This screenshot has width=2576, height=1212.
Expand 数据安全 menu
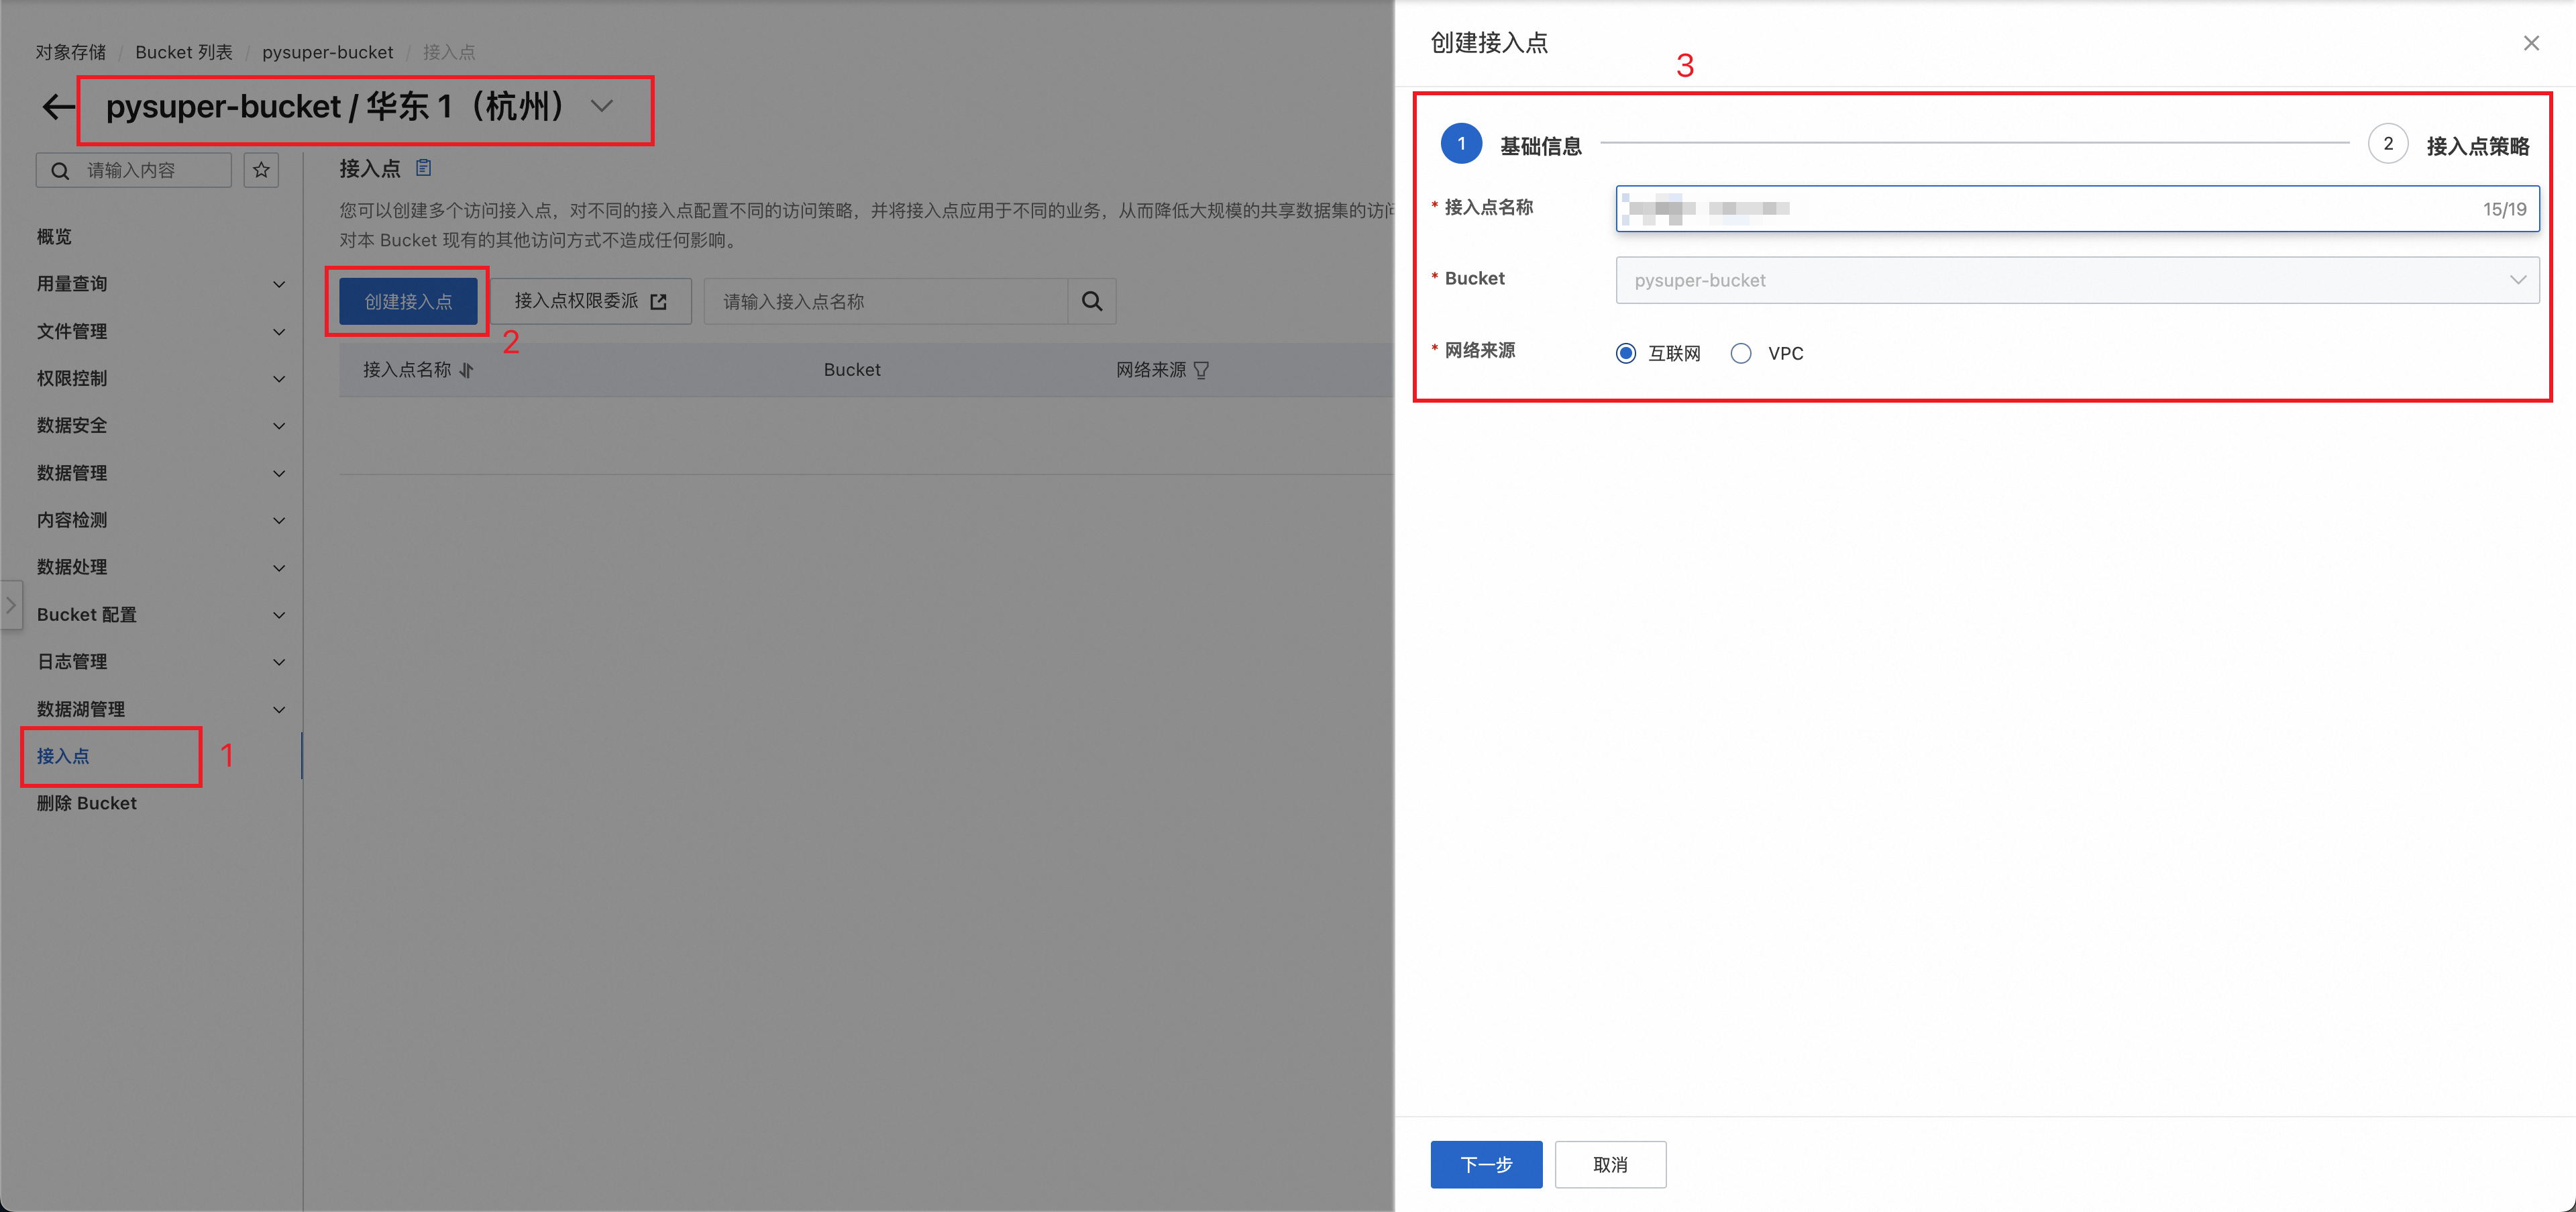[161, 425]
